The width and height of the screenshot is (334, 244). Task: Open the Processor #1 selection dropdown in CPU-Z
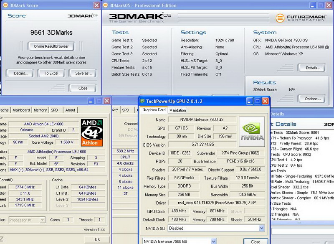(x=43, y=220)
